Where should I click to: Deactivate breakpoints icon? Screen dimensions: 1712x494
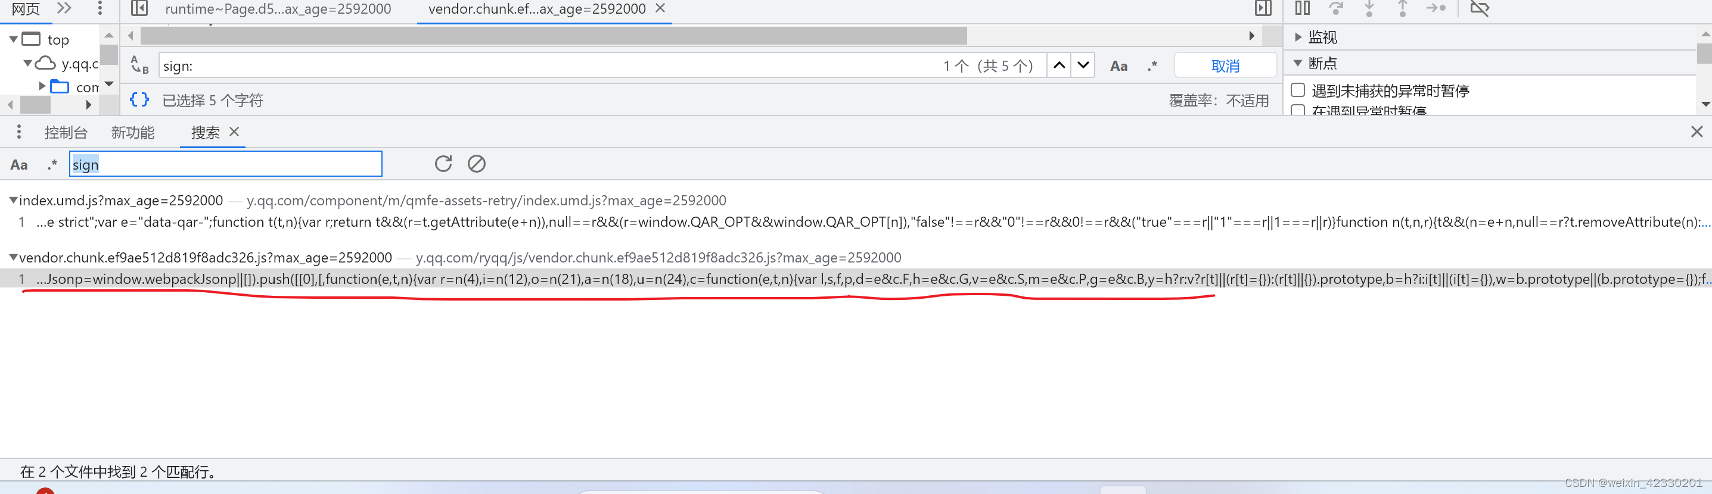coord(1480,8)
